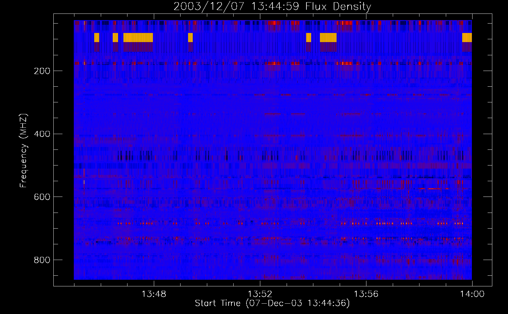This screenshot has height=314, width=508.
Task: Click the 13:52 time tick label
Action: (x=260, y=294)
